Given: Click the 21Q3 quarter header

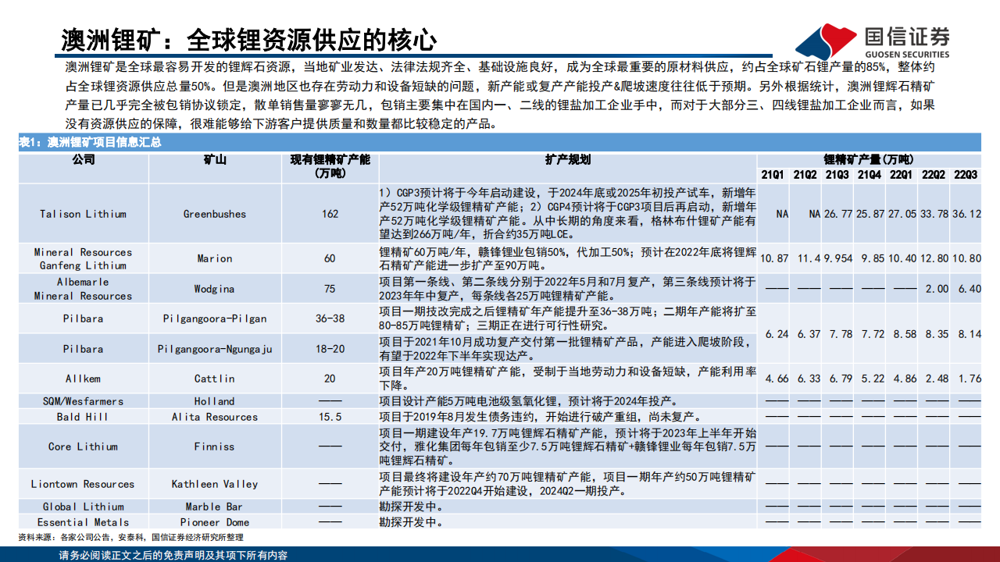Looking at the screenshot, I should (837, 175).
